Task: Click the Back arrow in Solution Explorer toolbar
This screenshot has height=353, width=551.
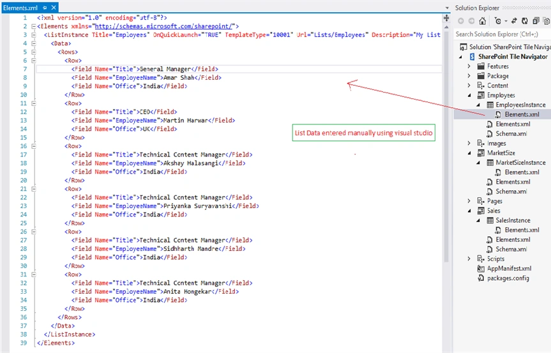Action: (x=461, y=21)
